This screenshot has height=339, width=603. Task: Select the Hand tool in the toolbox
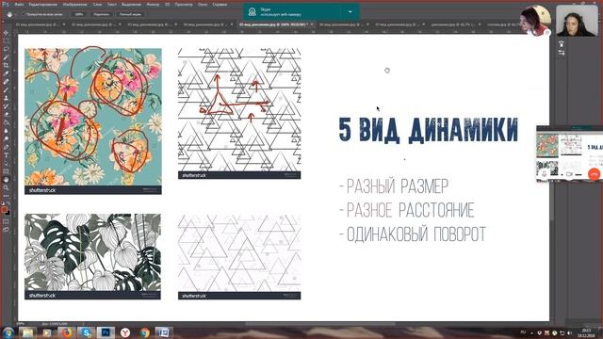click(6, 180)
